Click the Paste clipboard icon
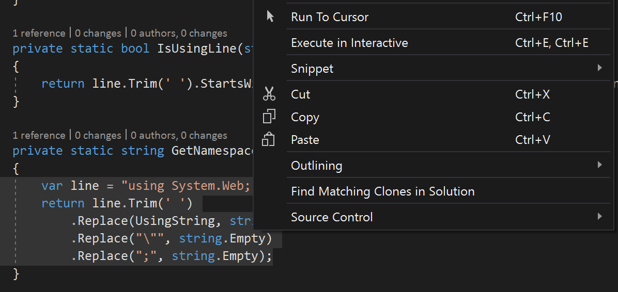 (x=268, y=139)
